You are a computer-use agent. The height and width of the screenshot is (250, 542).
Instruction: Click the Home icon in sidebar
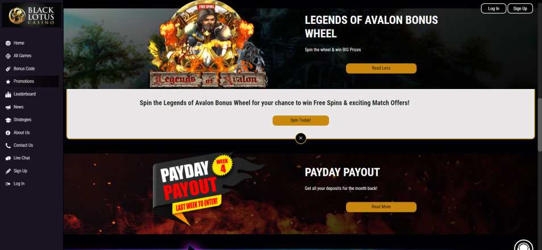click(8, 43)
